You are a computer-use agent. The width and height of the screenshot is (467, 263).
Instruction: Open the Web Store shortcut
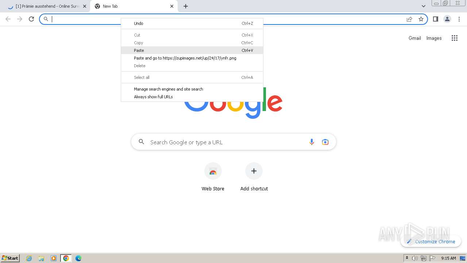click(x=213, y=177)
